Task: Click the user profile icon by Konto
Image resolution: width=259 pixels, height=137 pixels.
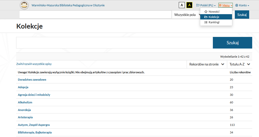Action: pyautogui.click(x=237, y=5)
